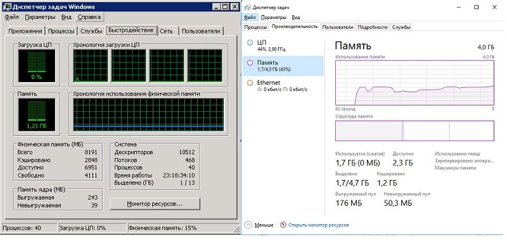This screenshot has width=507, height=240.
Task: Click the Загрузка ЦП gauge showing 0 %
Action: (37, 66)
